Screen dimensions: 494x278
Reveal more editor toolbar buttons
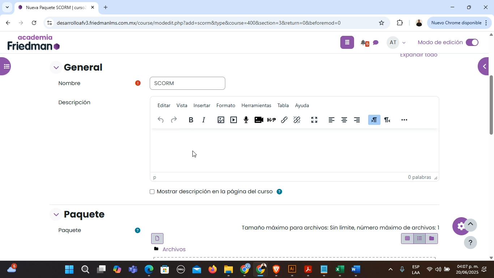pyautogui.click(x=404, y=120)
